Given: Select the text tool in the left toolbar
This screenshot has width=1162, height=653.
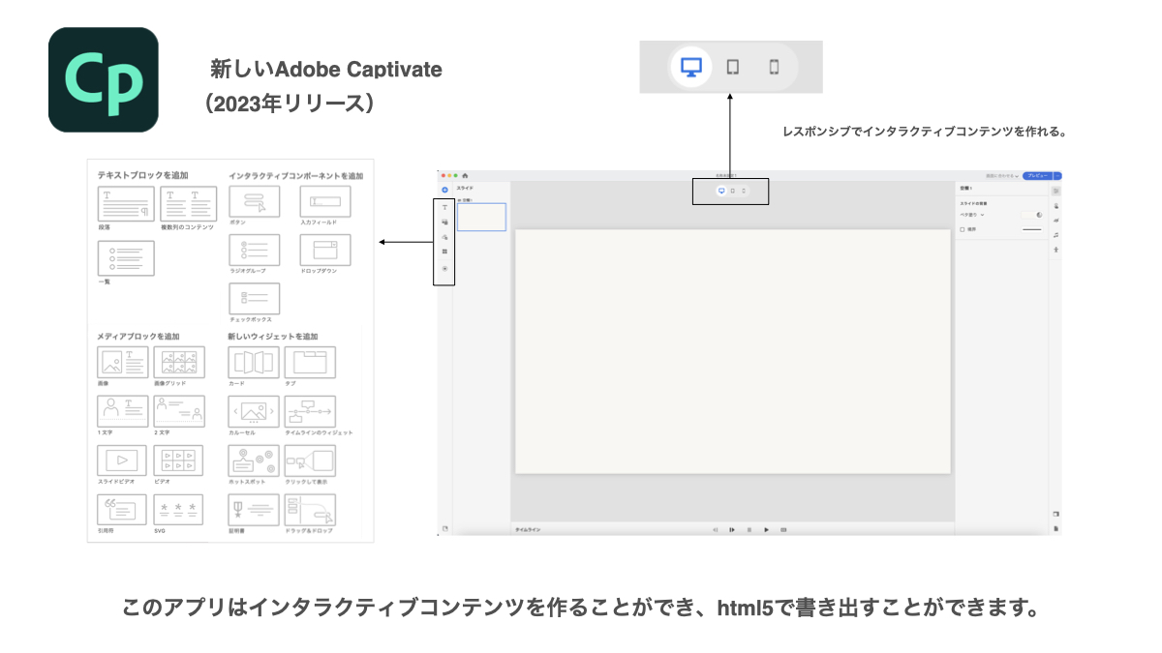Looking at the screenshot, I should coord(444,207).
